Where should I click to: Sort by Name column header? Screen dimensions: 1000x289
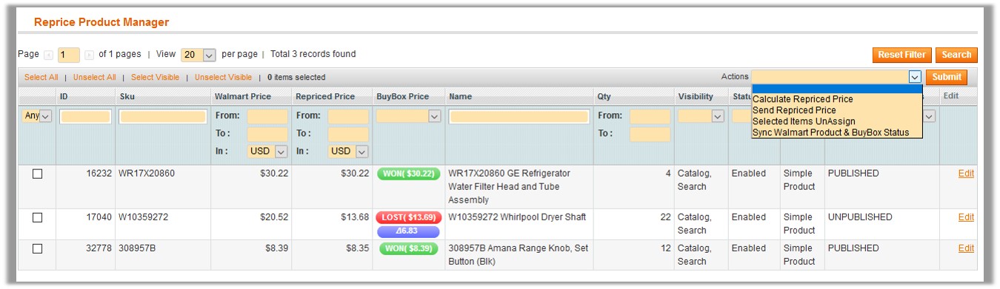[460, 97]
